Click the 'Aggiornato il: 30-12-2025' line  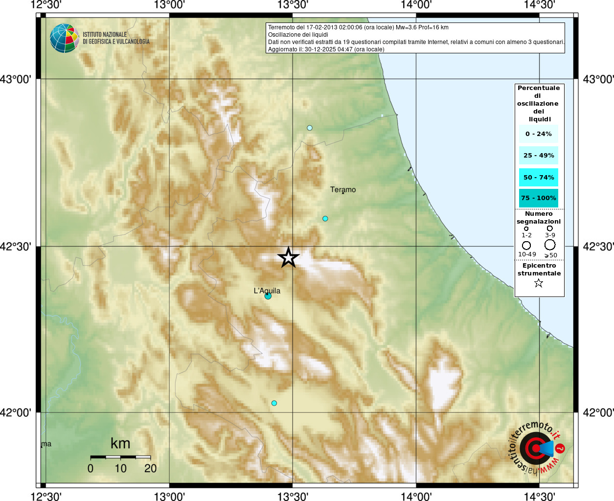326,49
